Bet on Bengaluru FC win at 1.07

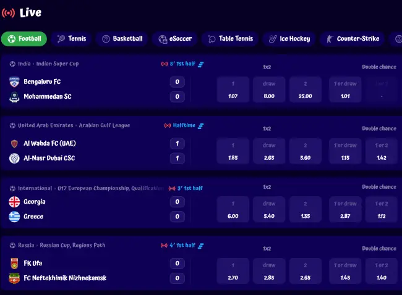[233, 89]
